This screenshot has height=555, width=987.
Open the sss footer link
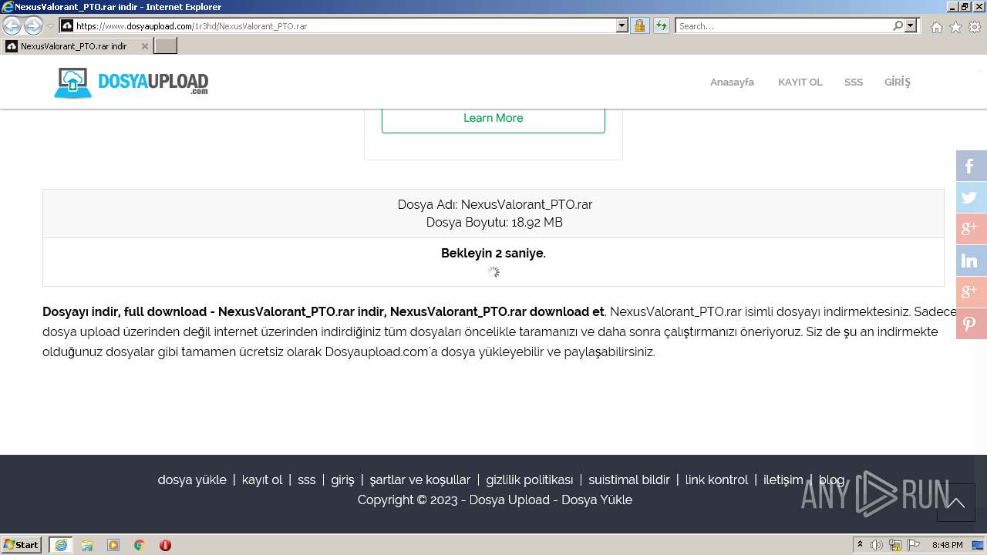point(307,479)
